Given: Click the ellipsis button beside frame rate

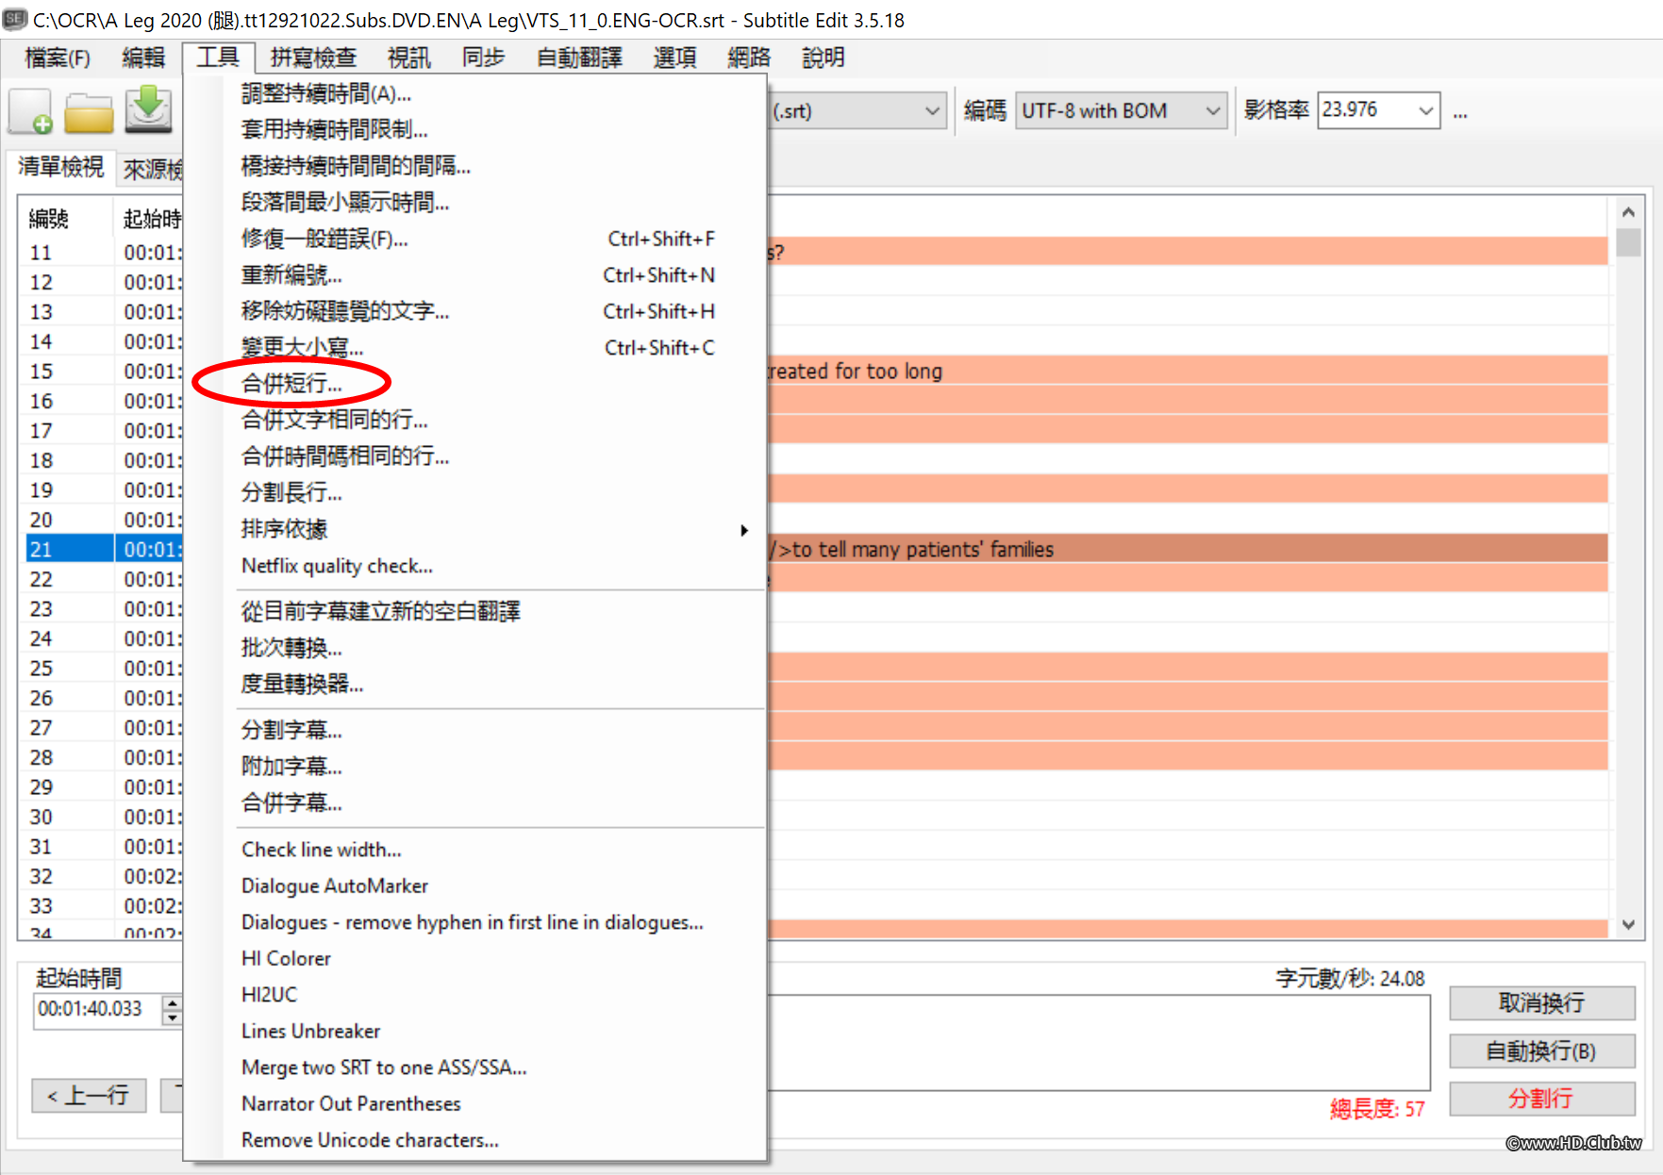Looking at the screenshot, I should 1460,112.
